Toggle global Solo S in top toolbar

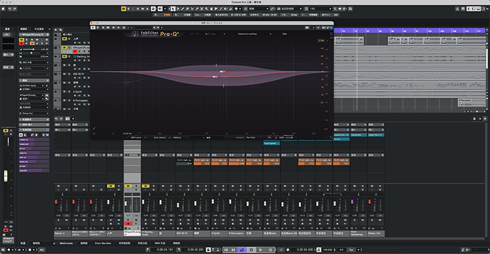tap(128, 9)
